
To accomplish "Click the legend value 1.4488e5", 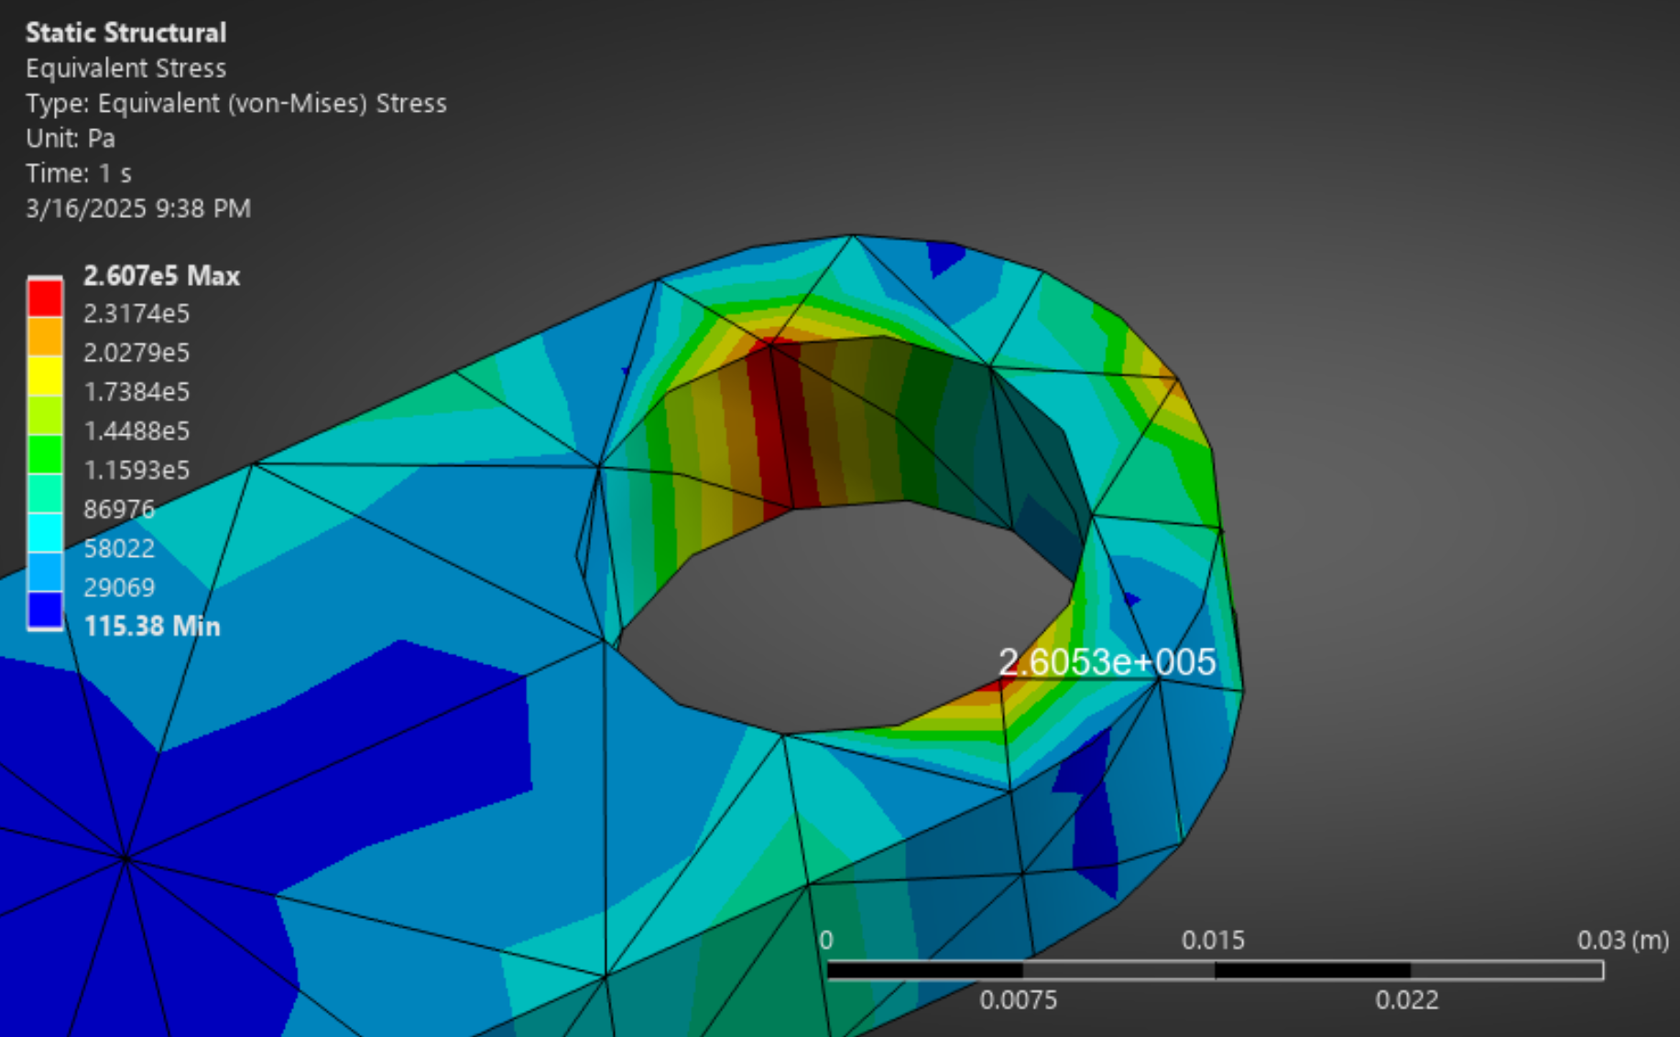I will coord(136,431).
